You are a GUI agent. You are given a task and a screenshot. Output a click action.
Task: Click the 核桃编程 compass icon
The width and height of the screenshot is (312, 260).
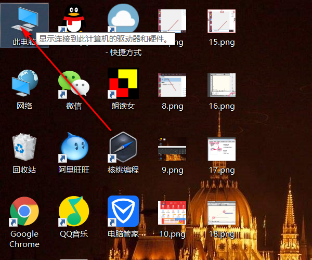coord(123,148)
